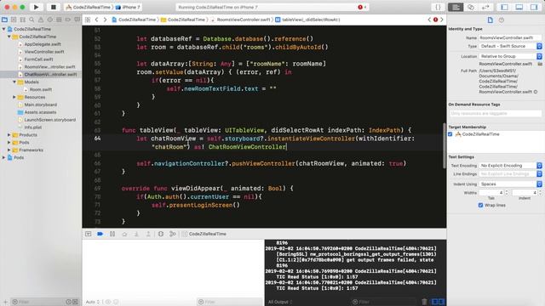Hide the debug area toggle button
Viewport: 545px width, 306px height.
(89, 235)
